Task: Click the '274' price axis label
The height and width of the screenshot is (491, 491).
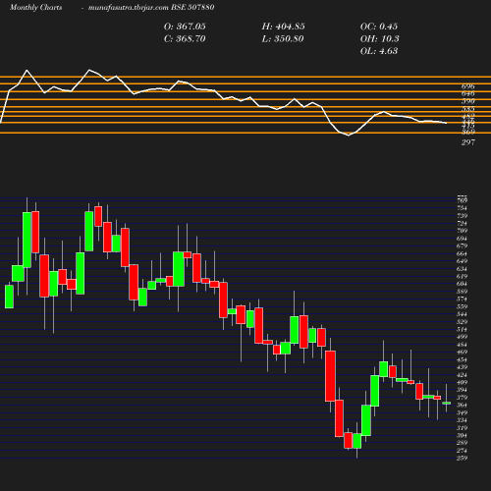Action: [462, 451]
